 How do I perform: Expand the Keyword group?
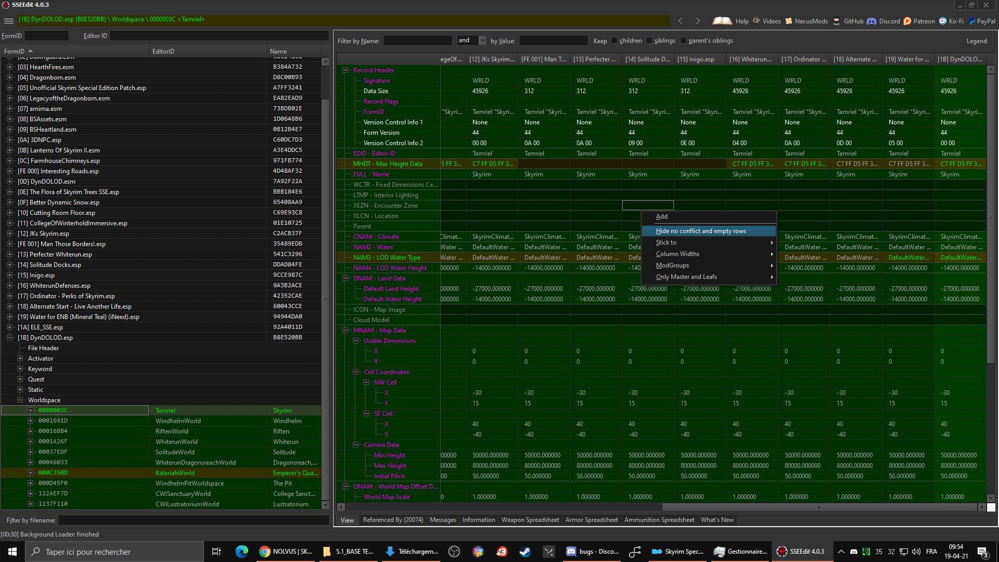pos(20,369)
